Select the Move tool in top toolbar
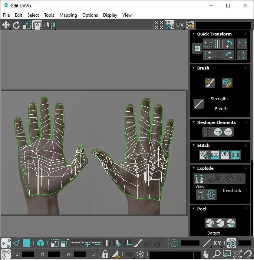Viewport: 254px width, 260px height. click(6, 25)
